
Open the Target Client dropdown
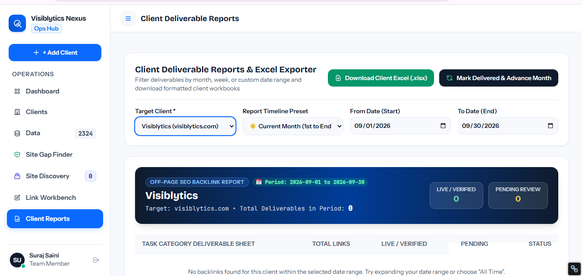tap(186, 126)
